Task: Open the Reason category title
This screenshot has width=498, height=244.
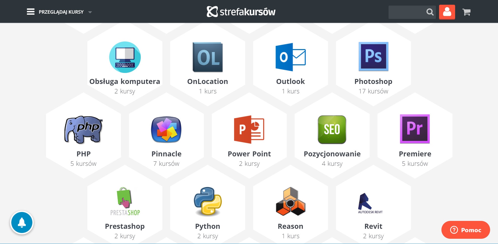Action: [x=290, y=226]
